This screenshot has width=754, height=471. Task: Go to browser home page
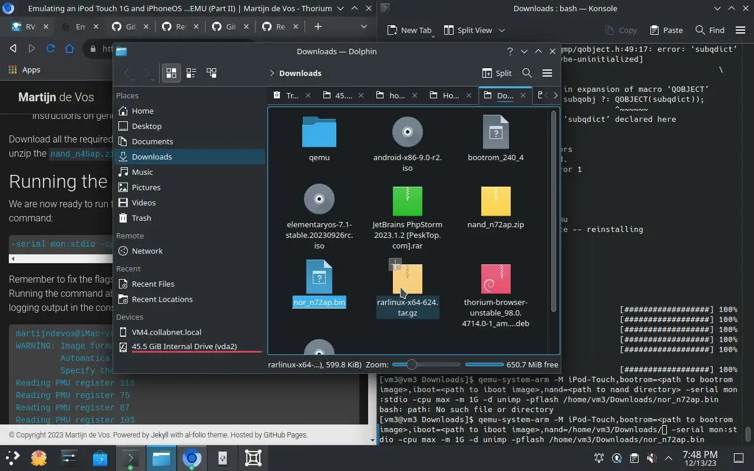[70, 49]
